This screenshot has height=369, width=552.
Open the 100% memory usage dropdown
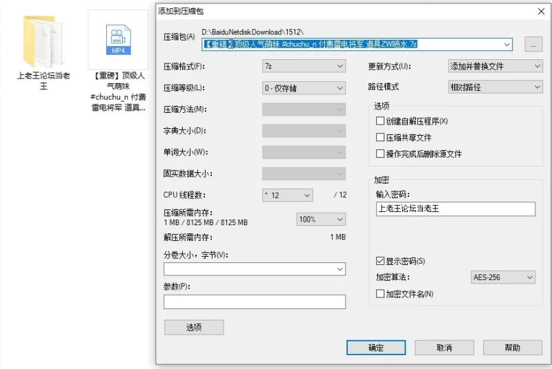pos(321,220)
